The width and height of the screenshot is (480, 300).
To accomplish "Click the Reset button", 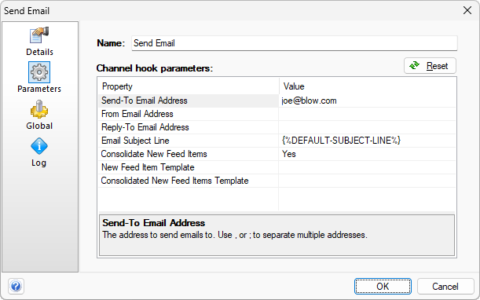I will pos(430,66).
